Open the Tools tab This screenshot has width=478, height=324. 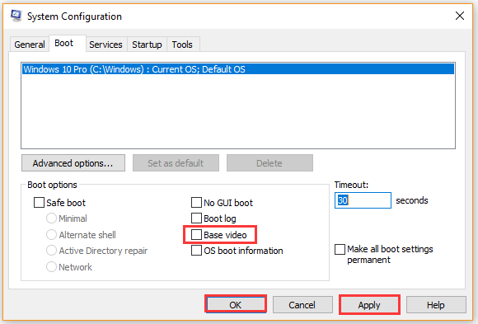point(182,45)
